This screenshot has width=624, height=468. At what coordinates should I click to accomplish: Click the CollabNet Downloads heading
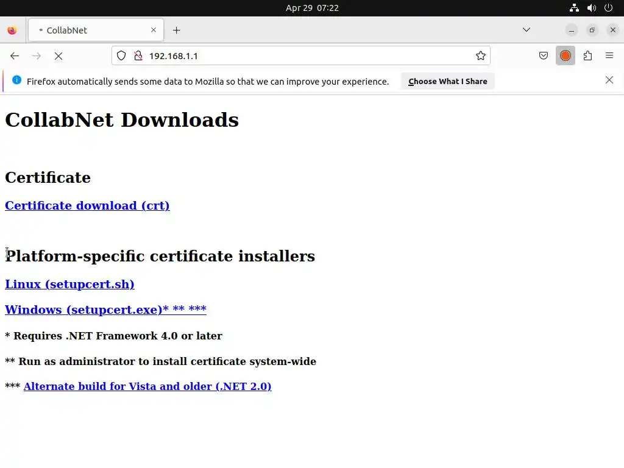point(122,120)
